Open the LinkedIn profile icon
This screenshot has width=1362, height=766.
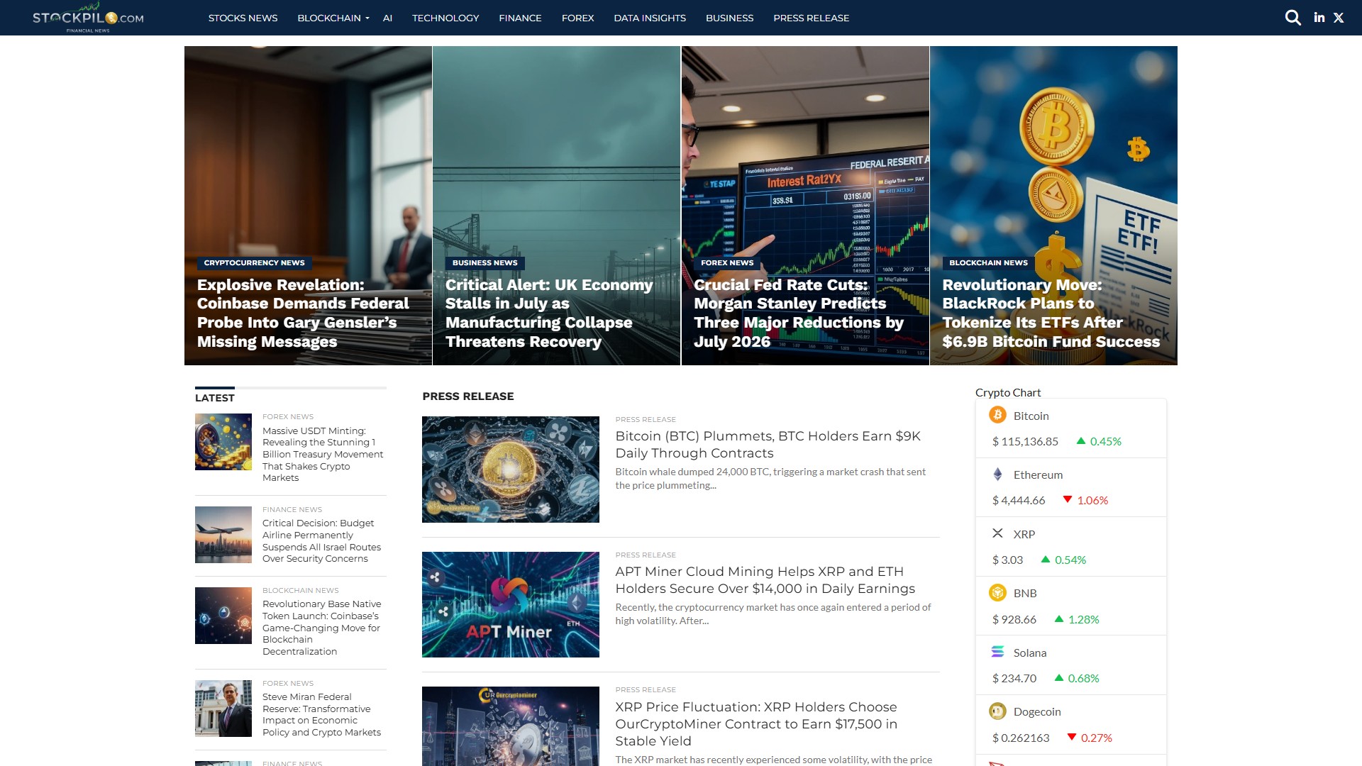pyautogui.click(x=1319, y=18)
